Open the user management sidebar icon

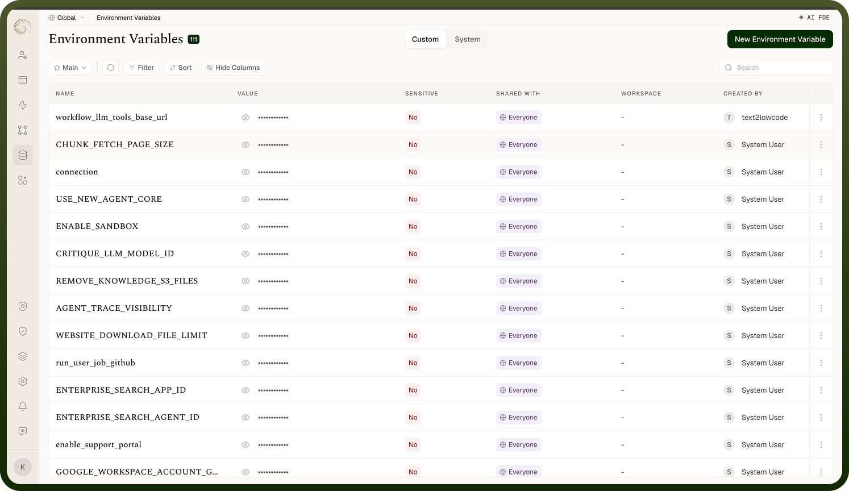coord(23,55)
